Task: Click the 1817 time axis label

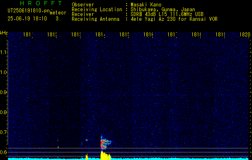Action: tap(172, 35)
